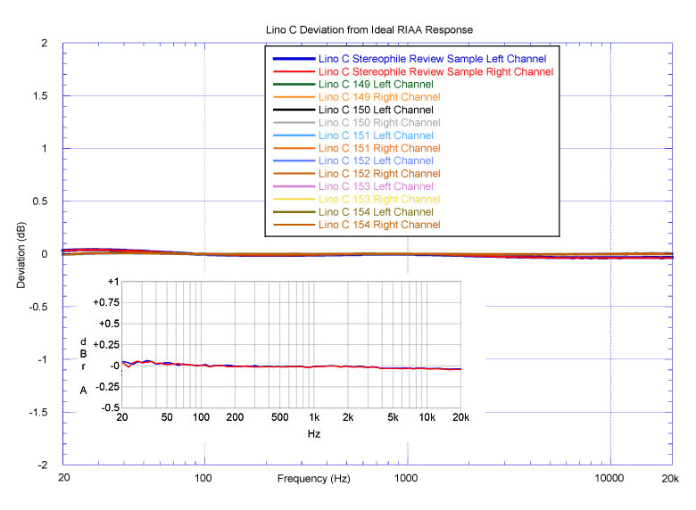
Task: Click the y-axis value -1.5
Action: 37,413
